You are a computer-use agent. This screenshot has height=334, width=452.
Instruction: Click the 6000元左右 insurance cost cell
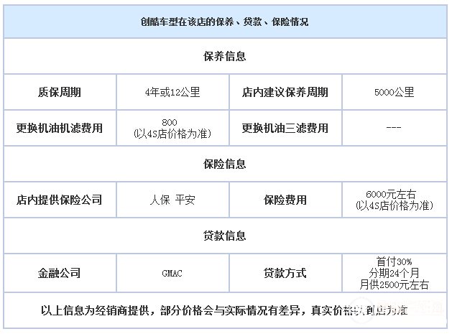[x=395, y=200]
